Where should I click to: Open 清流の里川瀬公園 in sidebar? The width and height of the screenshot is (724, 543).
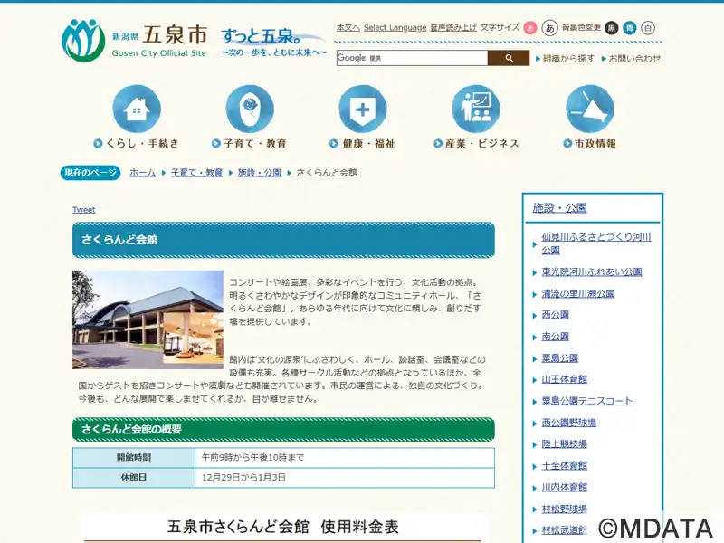[x=578, y=293]
